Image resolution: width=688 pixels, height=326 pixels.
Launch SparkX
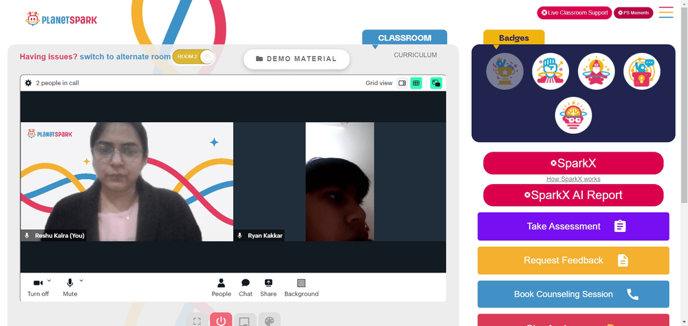[574, 163]
